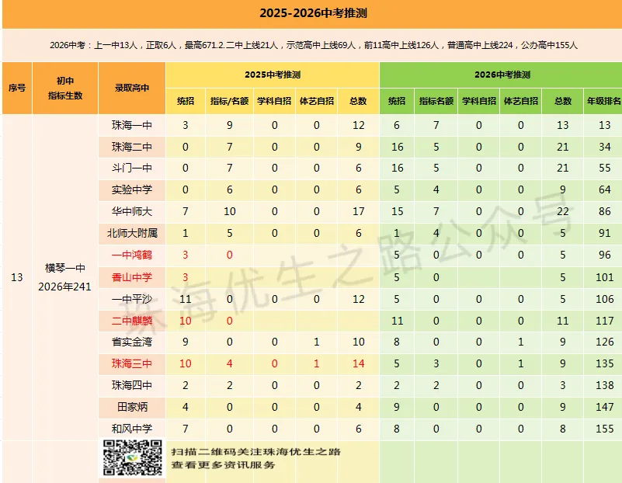Select the '珠海四中' school row label
The height and width of the screenshot is (483, 622).
(132, 385)
